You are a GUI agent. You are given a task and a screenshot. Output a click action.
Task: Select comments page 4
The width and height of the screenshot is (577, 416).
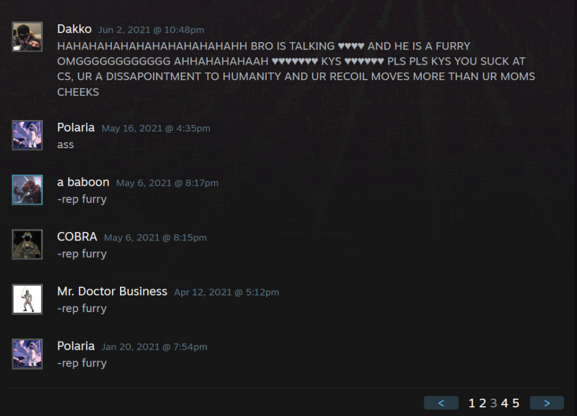[x=504, y=403]
